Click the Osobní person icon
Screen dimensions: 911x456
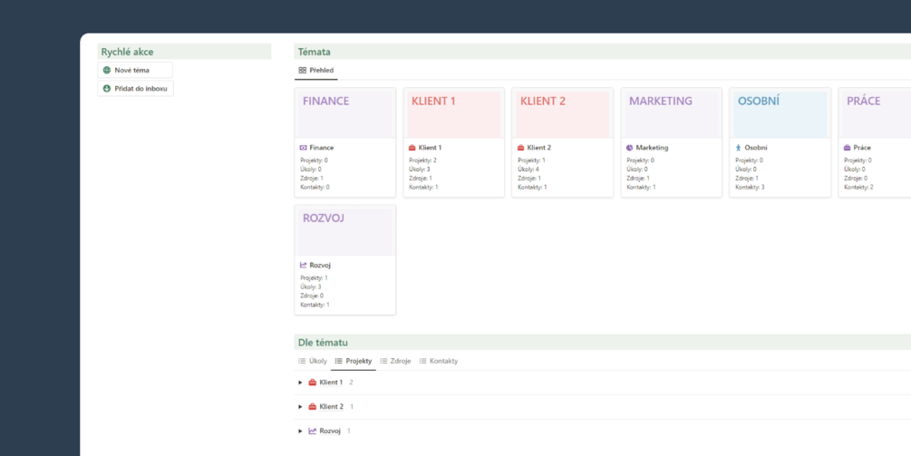pyautogui.click(x=739, y=148)
